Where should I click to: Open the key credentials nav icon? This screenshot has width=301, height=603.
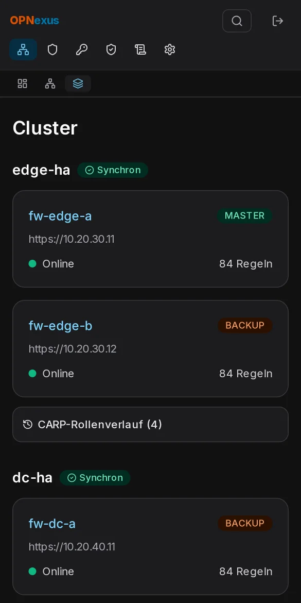82,49
